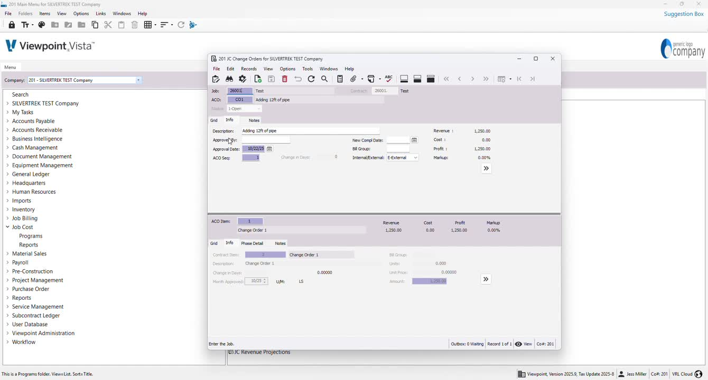Click the blue globe icon in main toolbar
The image size is (708, 380).
[193, 25]
